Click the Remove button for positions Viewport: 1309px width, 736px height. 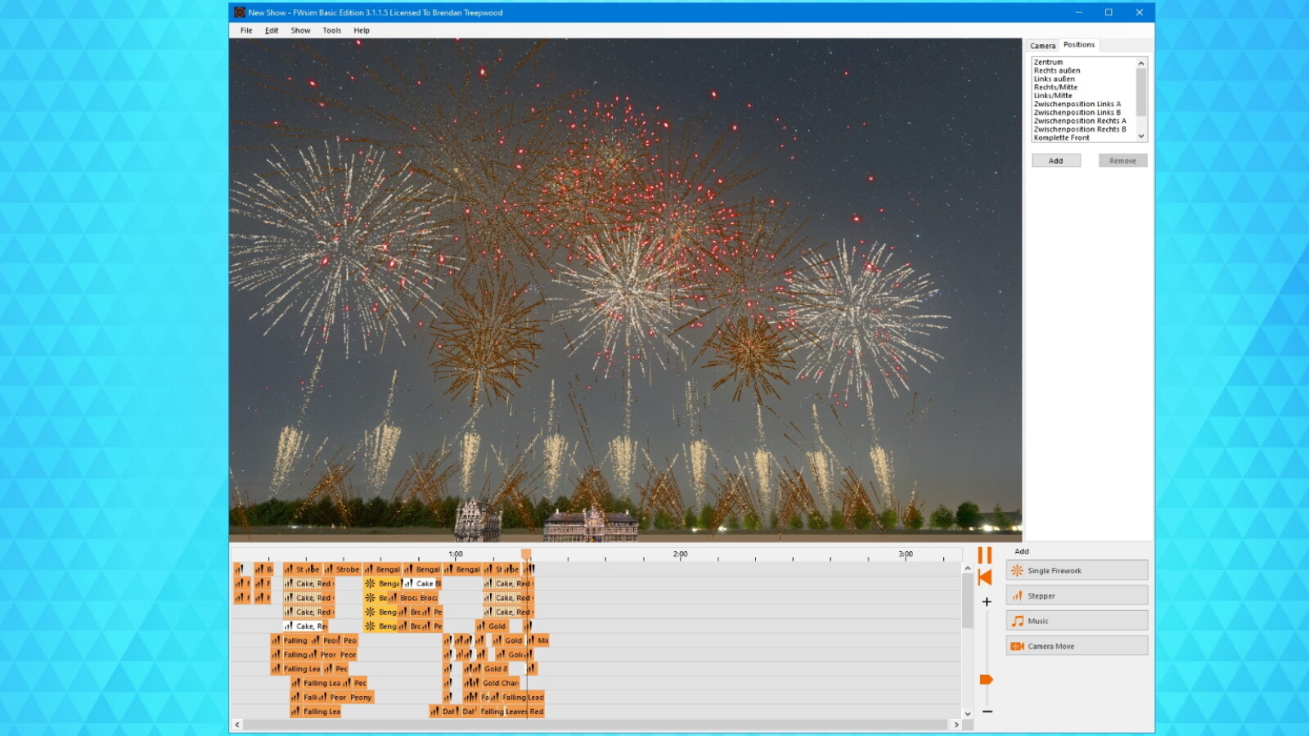tap(1122, 160)
